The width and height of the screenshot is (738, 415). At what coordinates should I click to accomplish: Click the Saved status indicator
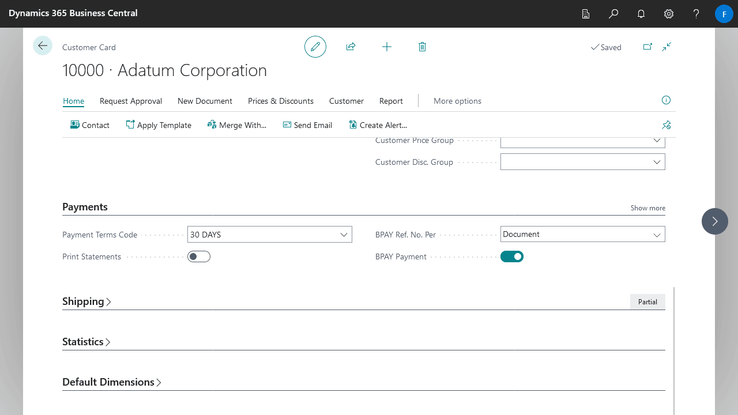[606, 47]
